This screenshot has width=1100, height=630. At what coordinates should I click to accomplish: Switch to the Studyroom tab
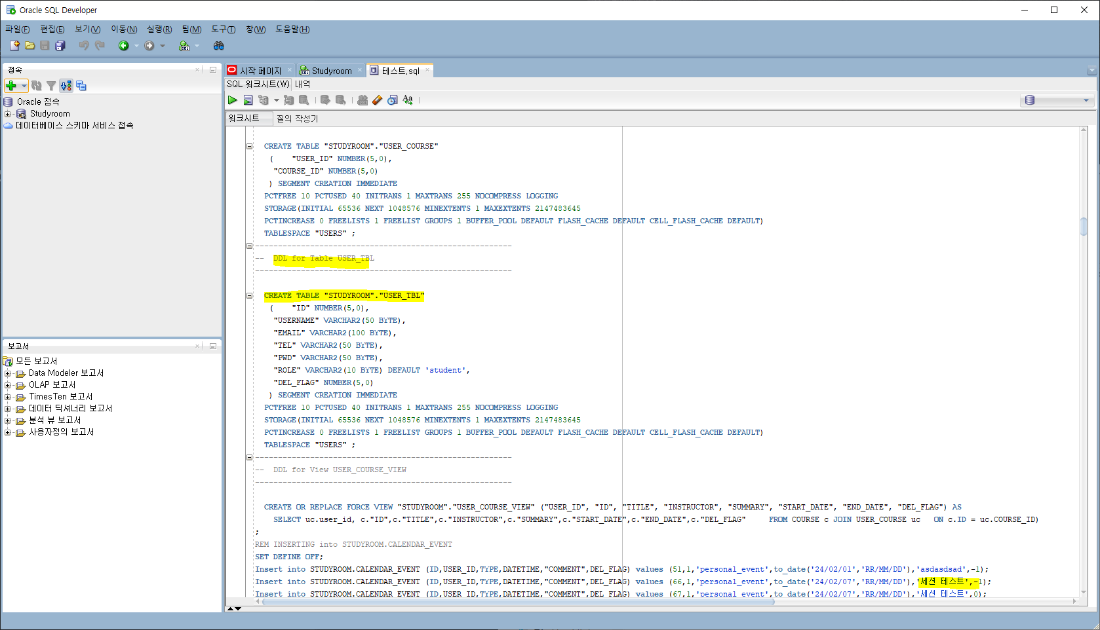click(x=332, y=71)
